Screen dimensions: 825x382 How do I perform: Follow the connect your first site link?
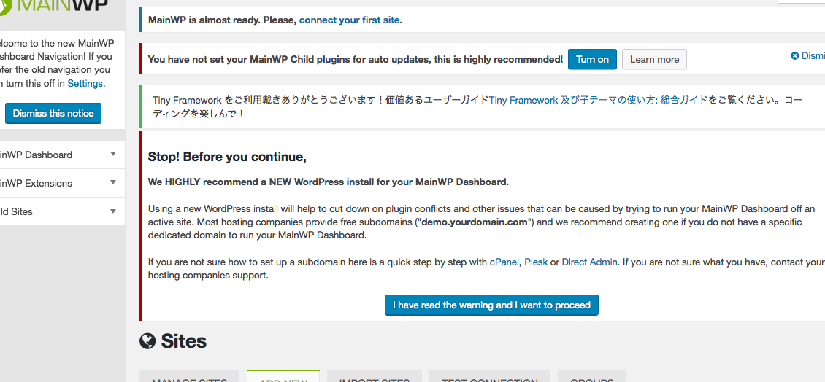tap(350, 20)
